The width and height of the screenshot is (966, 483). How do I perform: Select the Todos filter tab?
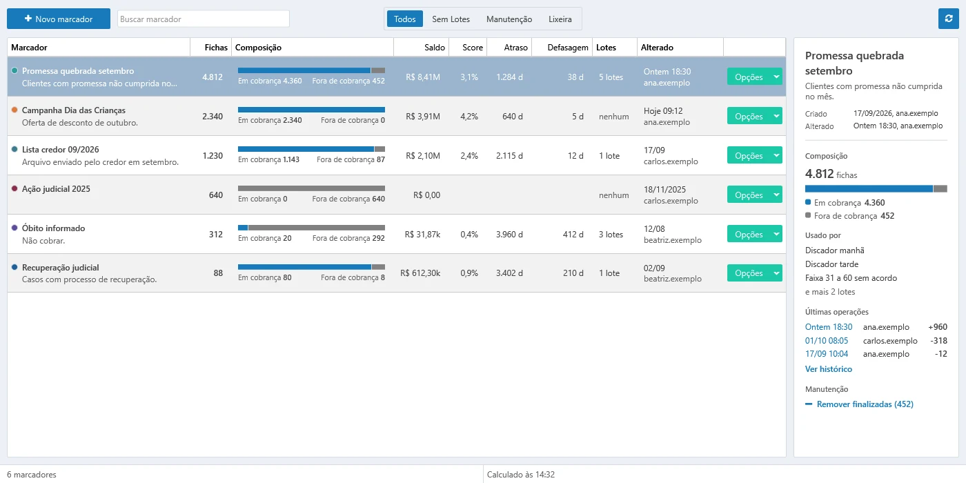405,19
